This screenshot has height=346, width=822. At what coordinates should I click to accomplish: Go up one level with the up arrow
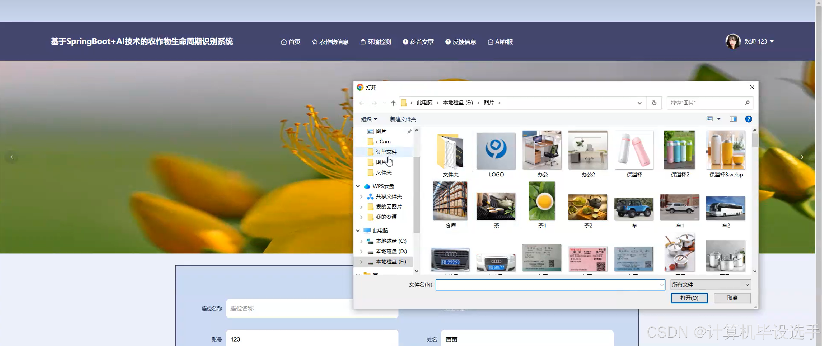click(x=393, y=103)
